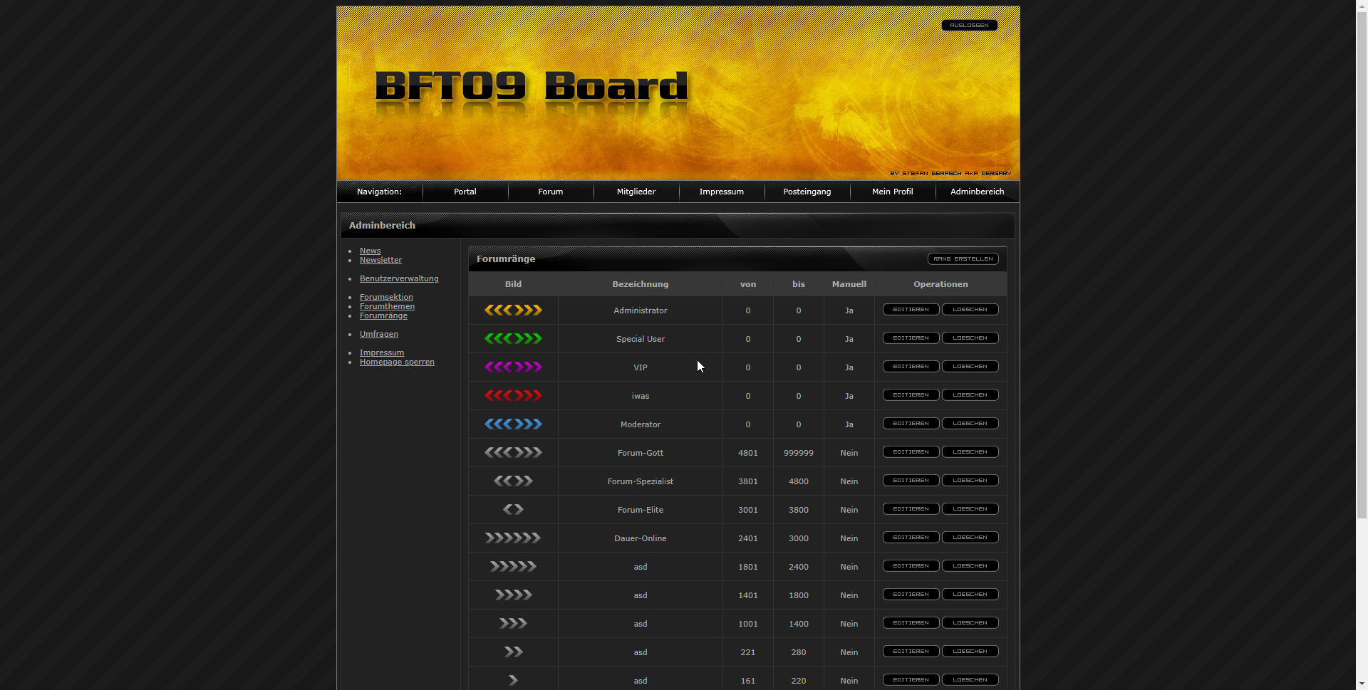Open Benutzerverwaltung in the sidebar
Image resolution: width=1368 pixels, height=690 pixels.
(399, 278)
